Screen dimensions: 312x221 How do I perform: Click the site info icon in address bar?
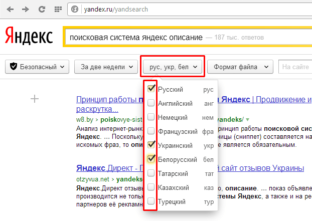(x=75, y=9)
